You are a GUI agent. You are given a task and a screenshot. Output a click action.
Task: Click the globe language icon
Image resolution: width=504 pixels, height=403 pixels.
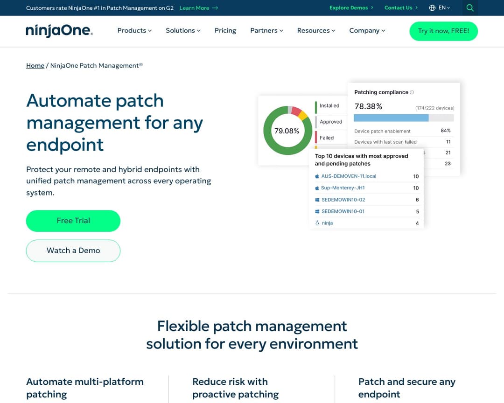coord(432,8)
